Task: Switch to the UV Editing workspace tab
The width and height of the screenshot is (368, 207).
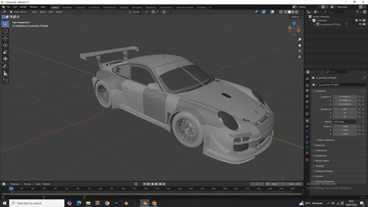Action: (94, 7)
